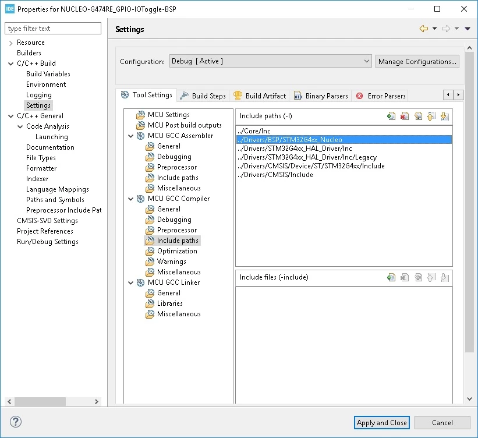Add a new include path entry
The image size is (478, 438).
tap(391, 116)
